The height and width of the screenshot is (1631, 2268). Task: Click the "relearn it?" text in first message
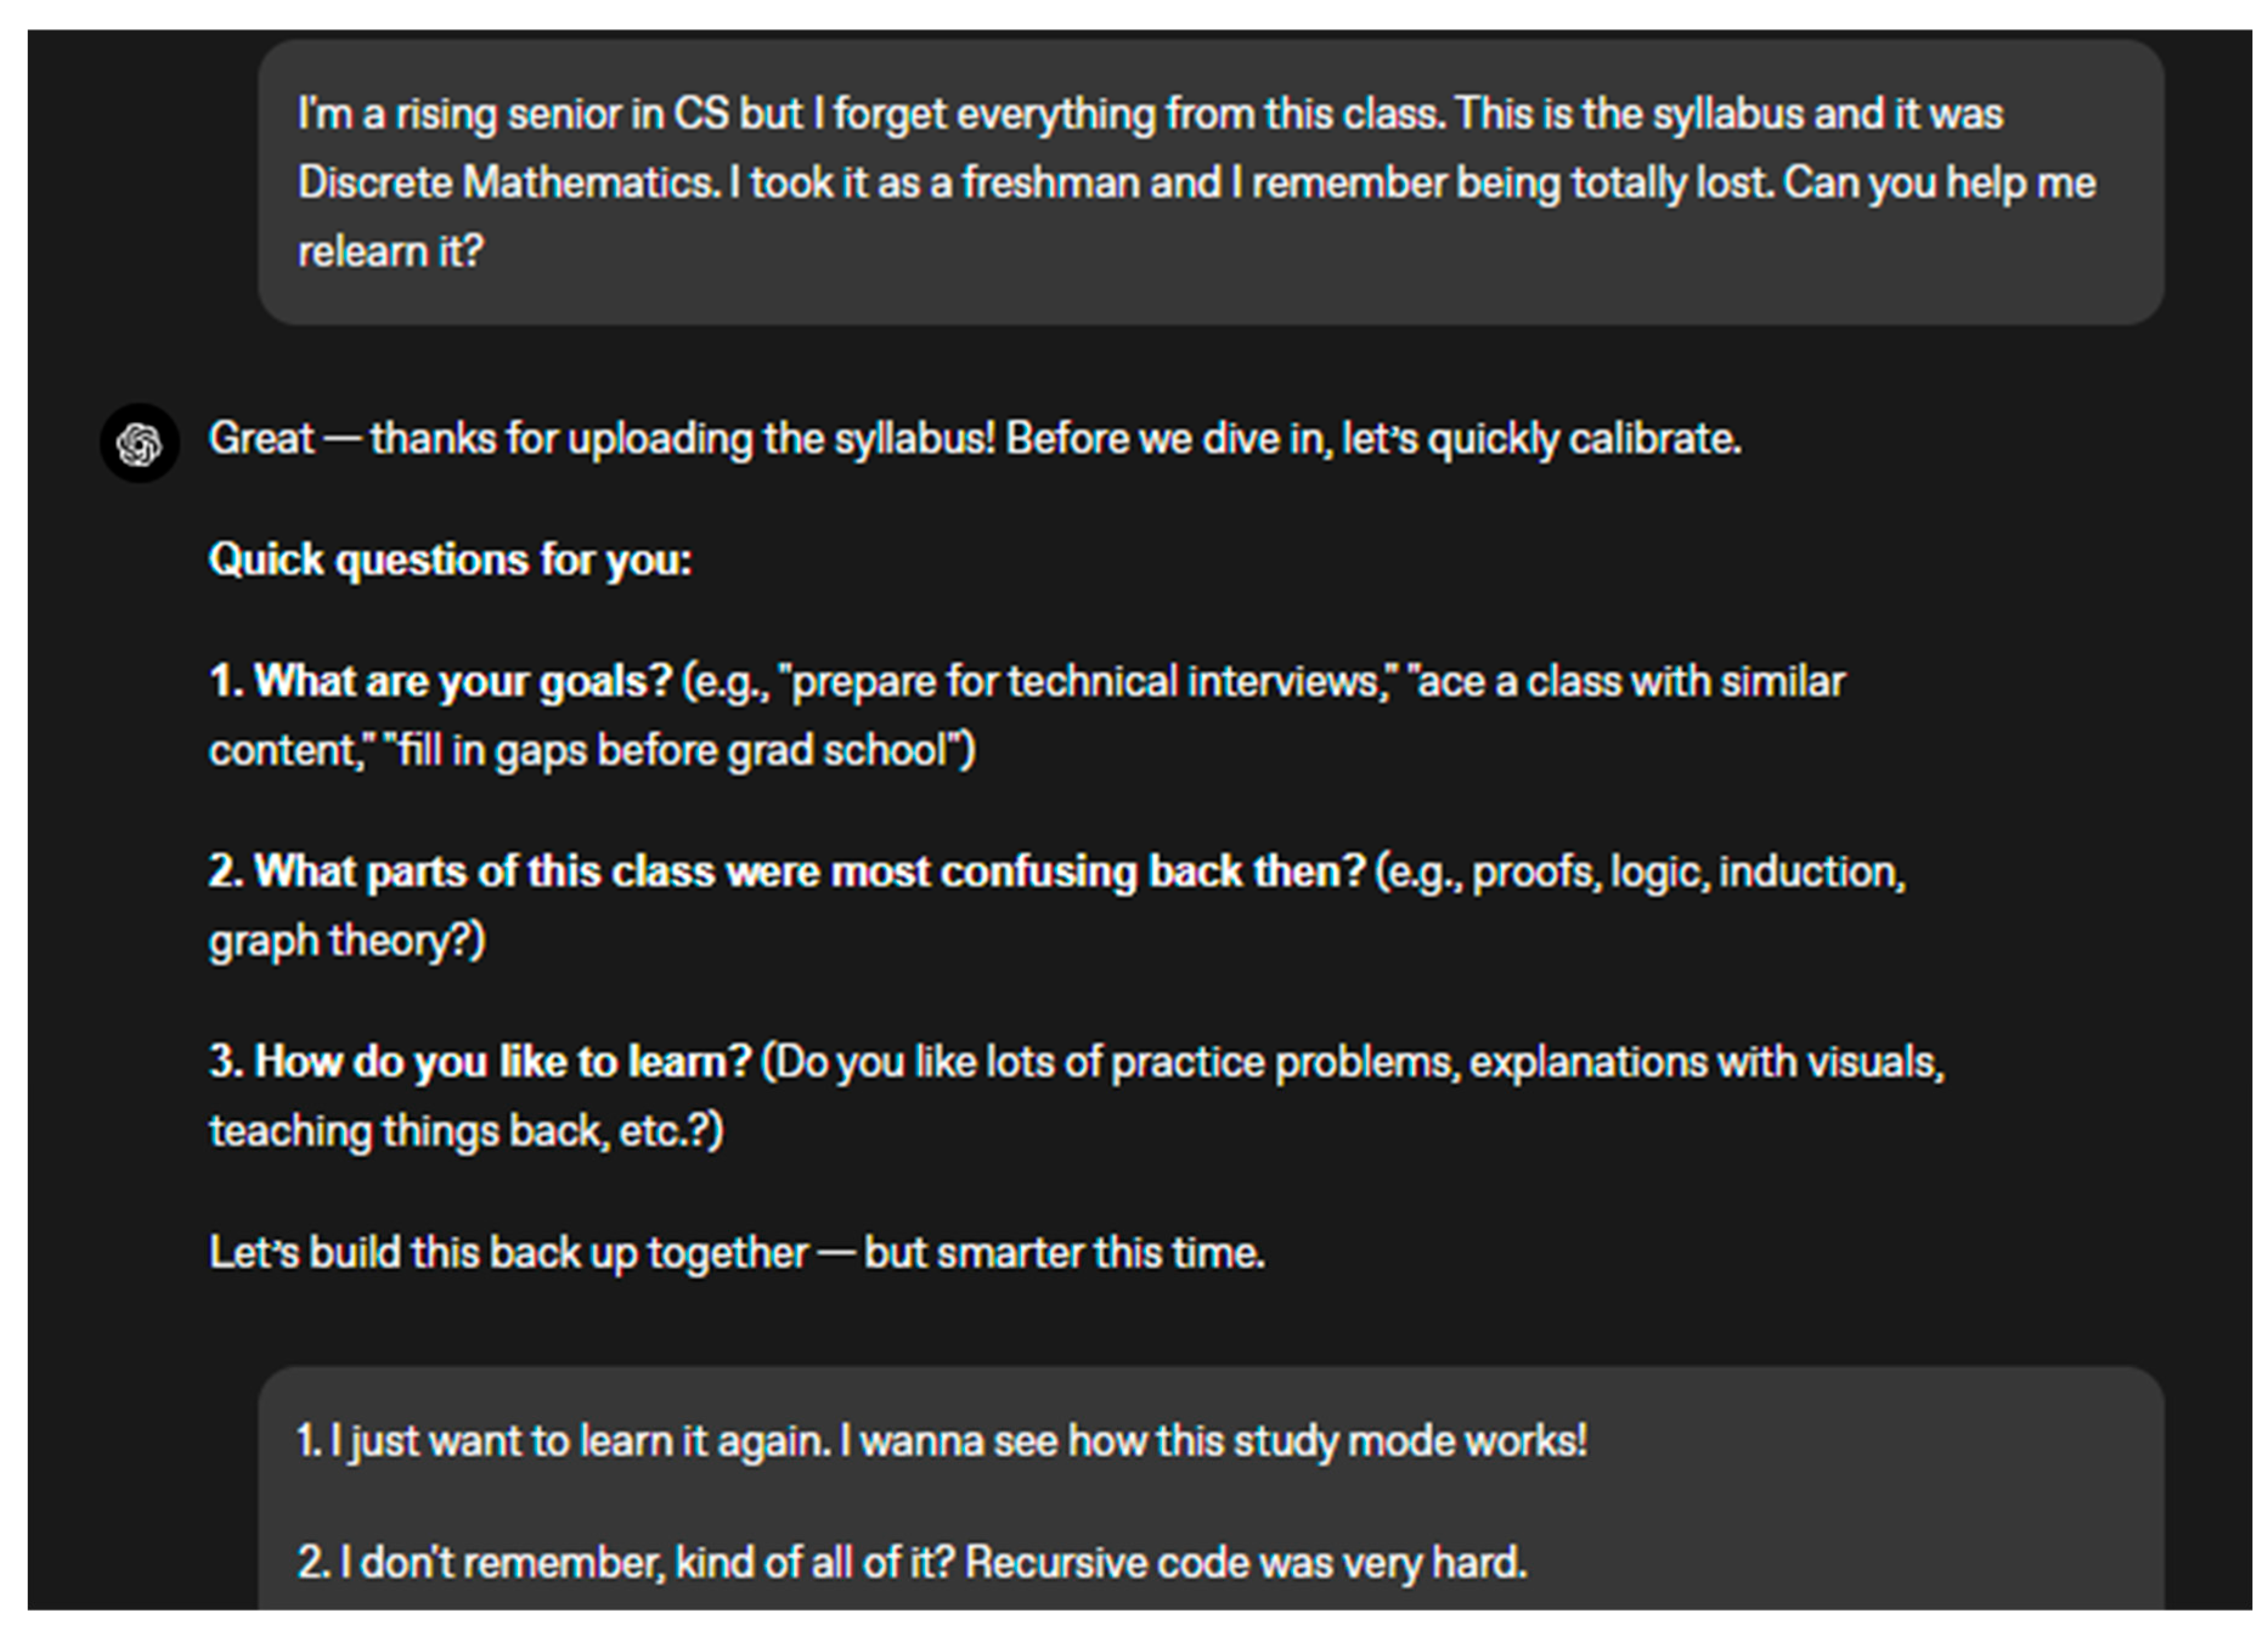(391, 252)
